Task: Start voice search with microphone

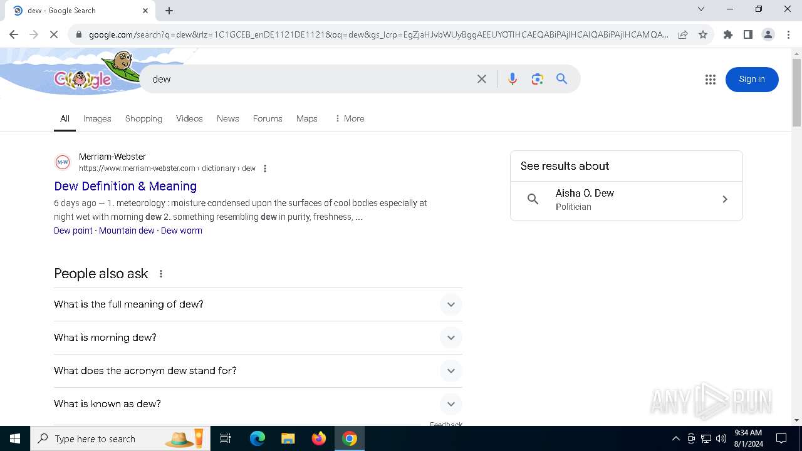Action: 513,79
